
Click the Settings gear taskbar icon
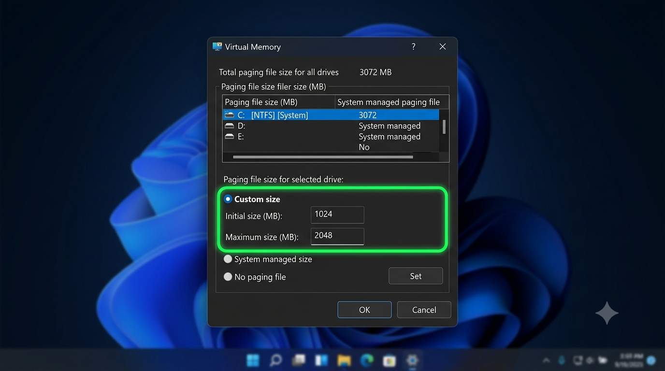click(412, 360)
